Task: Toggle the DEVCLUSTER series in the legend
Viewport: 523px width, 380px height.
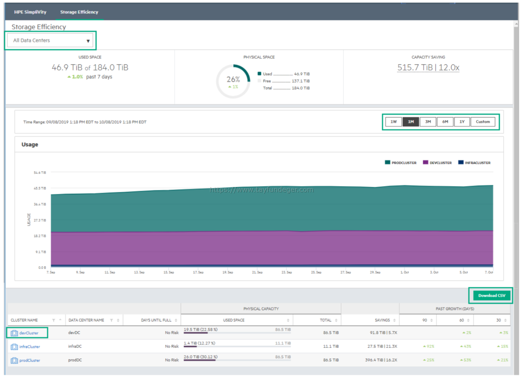Action: tap(437, 163)
